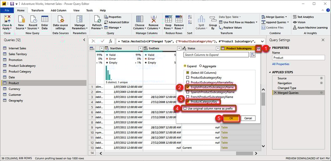Select the Expand radio button
Screen dimensions: 331x161
(185, 66)
